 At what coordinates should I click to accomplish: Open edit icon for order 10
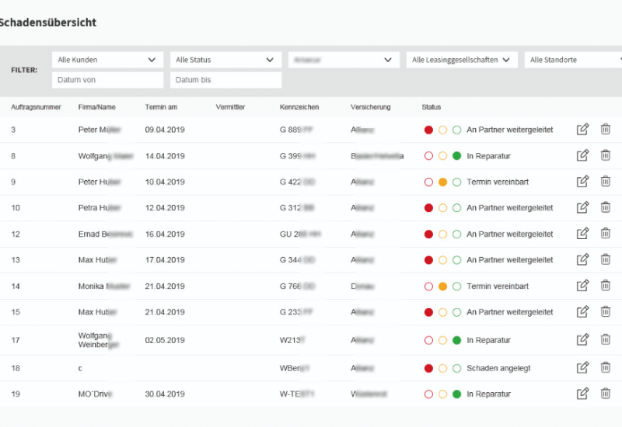(582, 207)
